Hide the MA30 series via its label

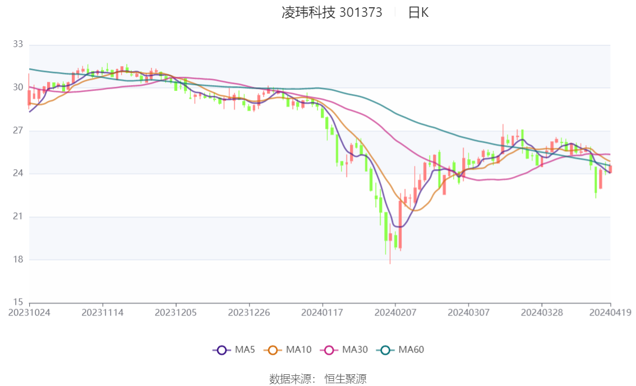coord(355,350)
